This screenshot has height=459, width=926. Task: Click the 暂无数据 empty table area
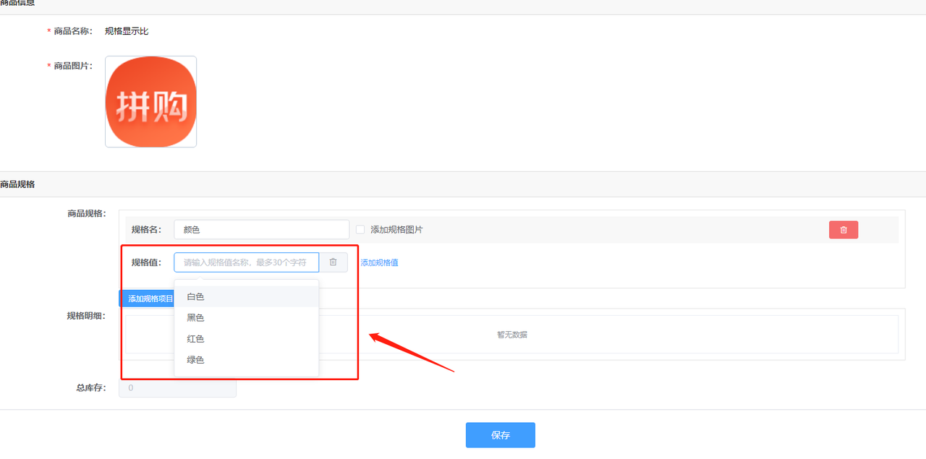pyautogui.click(x=511, y=335)
